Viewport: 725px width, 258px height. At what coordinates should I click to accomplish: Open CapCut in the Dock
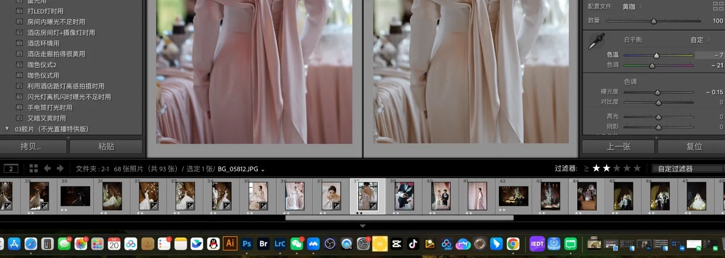pyautogui.click(x=396, y=243)
